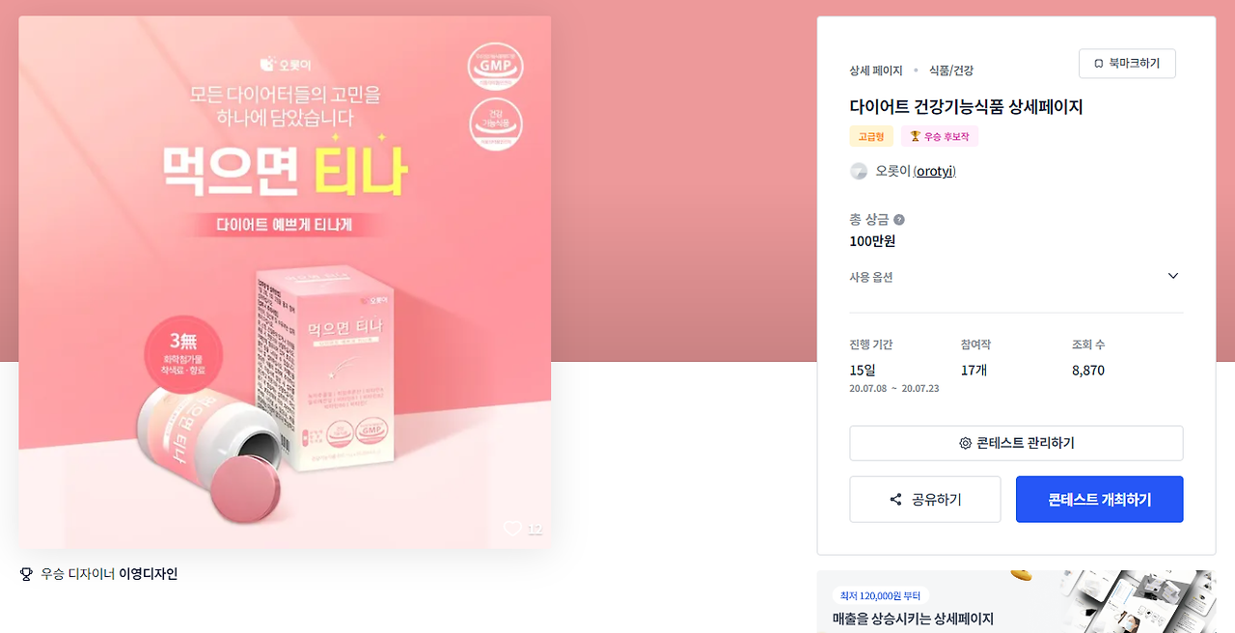Click the 최저 120,000원 부터 price badge
Viewport: 1235px width, 633px height.
(880, 595)
